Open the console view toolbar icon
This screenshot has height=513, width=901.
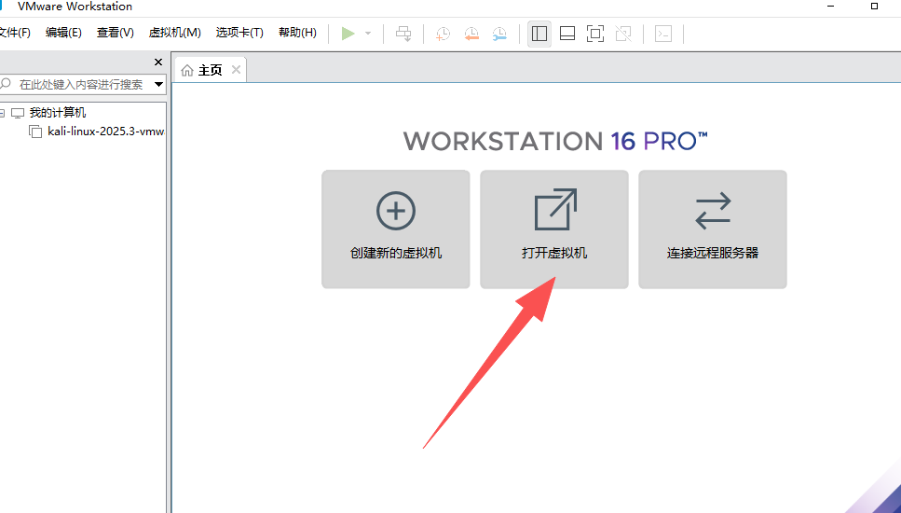[663, 34]
